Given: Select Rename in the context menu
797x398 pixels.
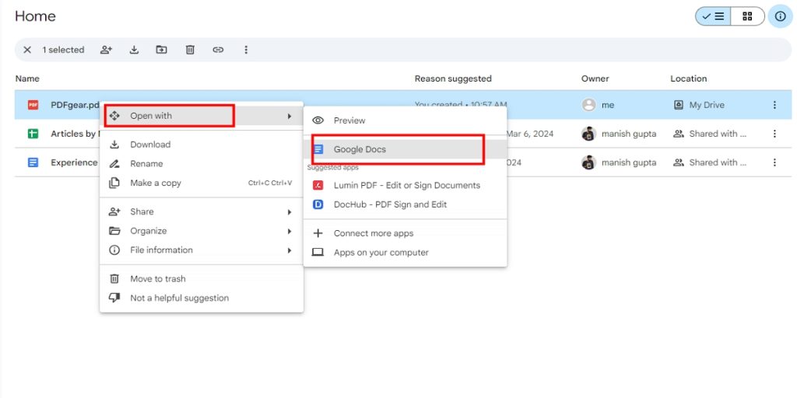Looking at the screenshot, I should coord(202,164).
